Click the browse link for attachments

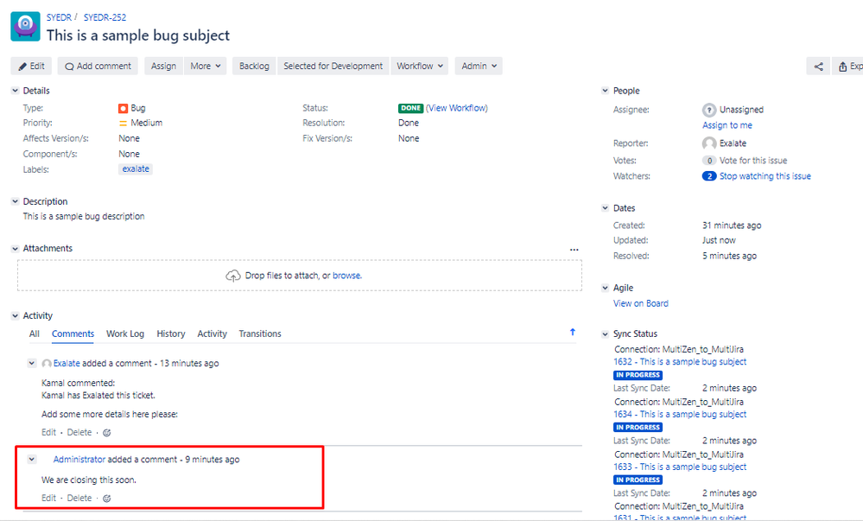(346, 276)
